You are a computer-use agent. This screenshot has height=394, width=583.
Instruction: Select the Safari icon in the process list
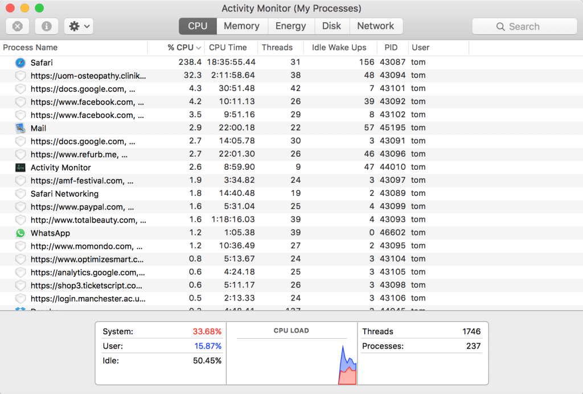19,63
